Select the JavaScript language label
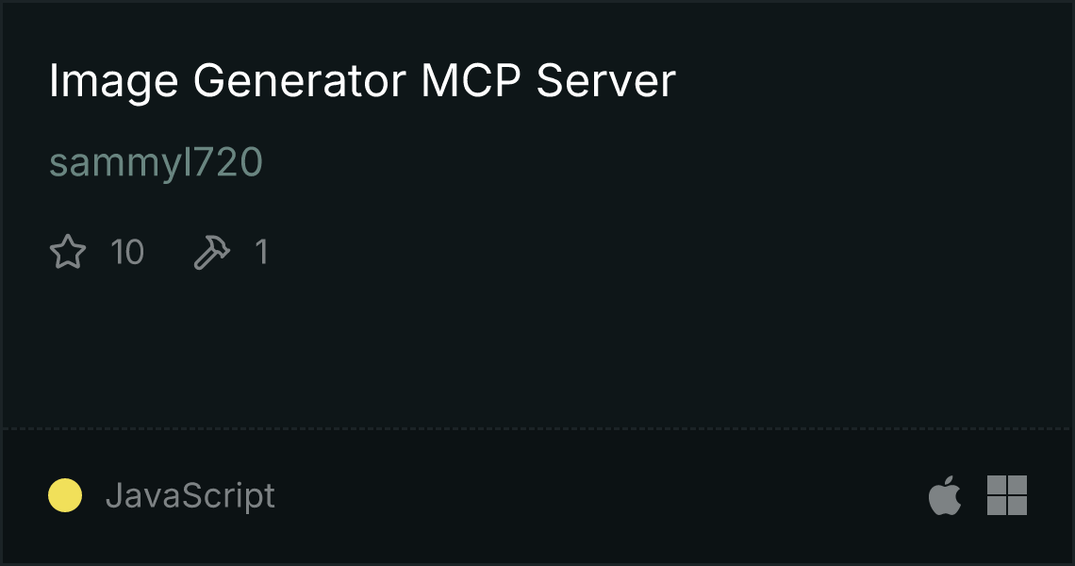This screenshot has height=566, width=1075. pos(190,495)
